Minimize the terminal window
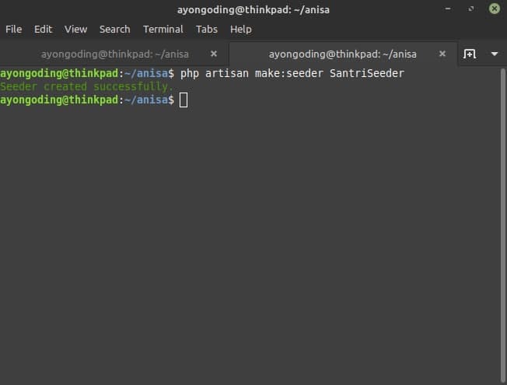The image size is (507, 385). click(448, 9)
